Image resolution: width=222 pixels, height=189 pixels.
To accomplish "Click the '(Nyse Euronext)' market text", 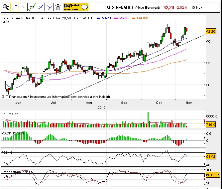I will coord(148,8).
